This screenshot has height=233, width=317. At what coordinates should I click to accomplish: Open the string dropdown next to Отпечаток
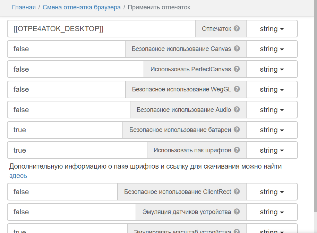point(272,28)
